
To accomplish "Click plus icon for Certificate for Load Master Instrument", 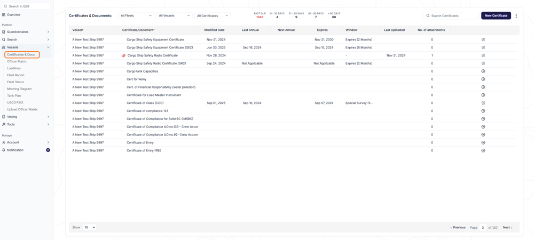I will coord(483,95).
